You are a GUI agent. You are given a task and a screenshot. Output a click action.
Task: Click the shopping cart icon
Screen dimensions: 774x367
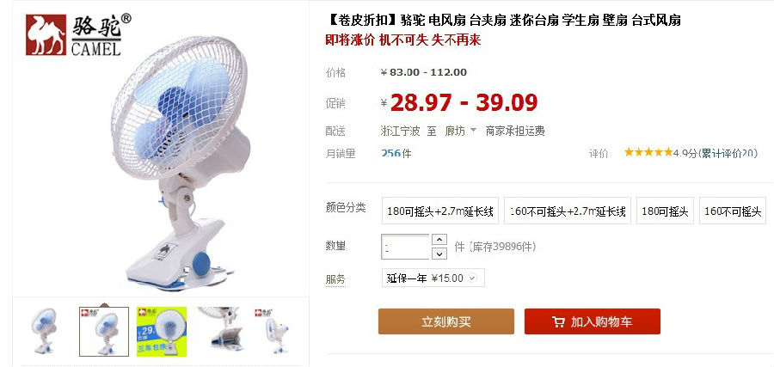pyautogui.click(x=558, y=322)
